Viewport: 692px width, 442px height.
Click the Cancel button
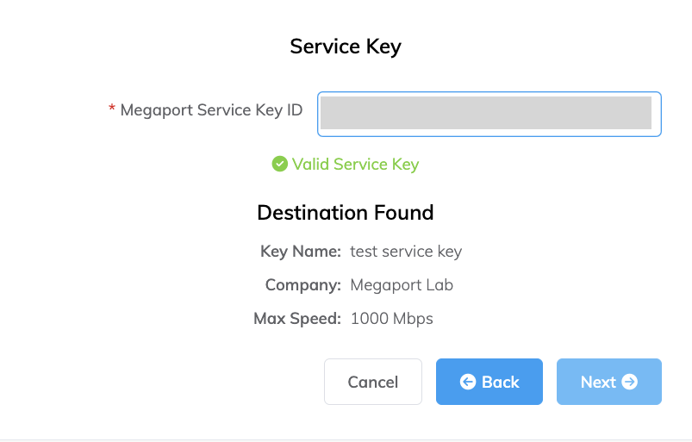(373, 382)
